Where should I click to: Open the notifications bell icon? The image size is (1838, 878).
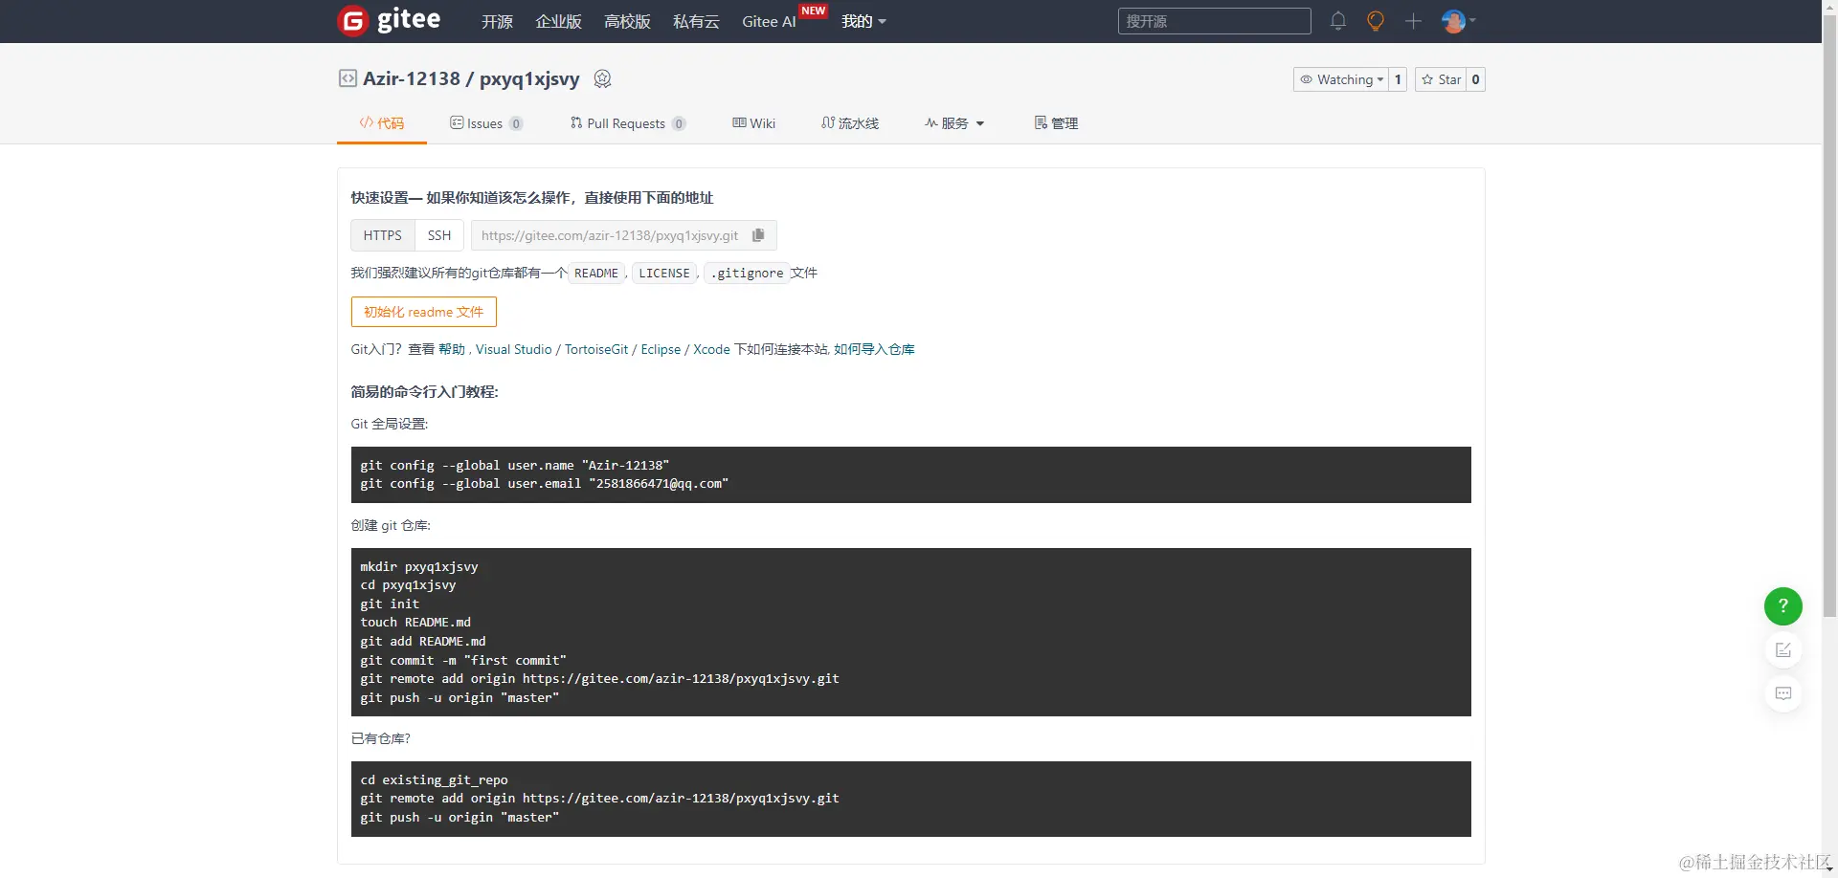[x=1338, y=21]
